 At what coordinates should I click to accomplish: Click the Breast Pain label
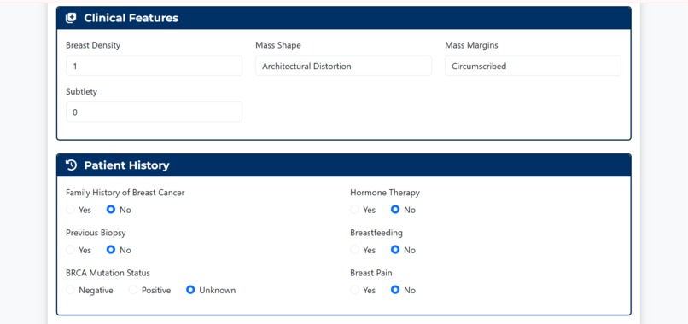371,273
